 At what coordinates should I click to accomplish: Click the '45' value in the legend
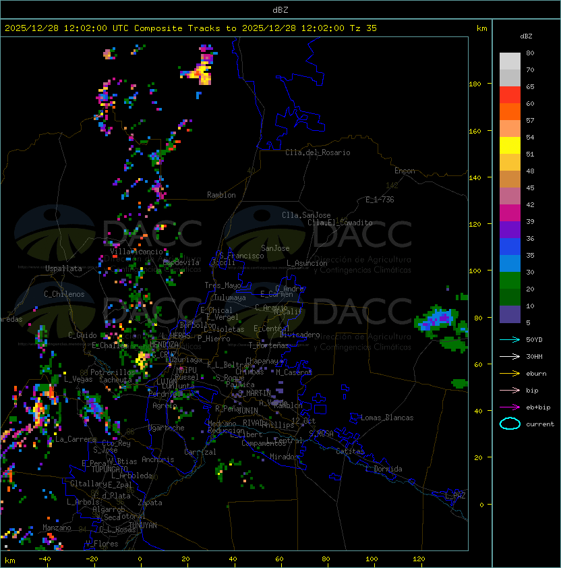click(x=530, y=188)
